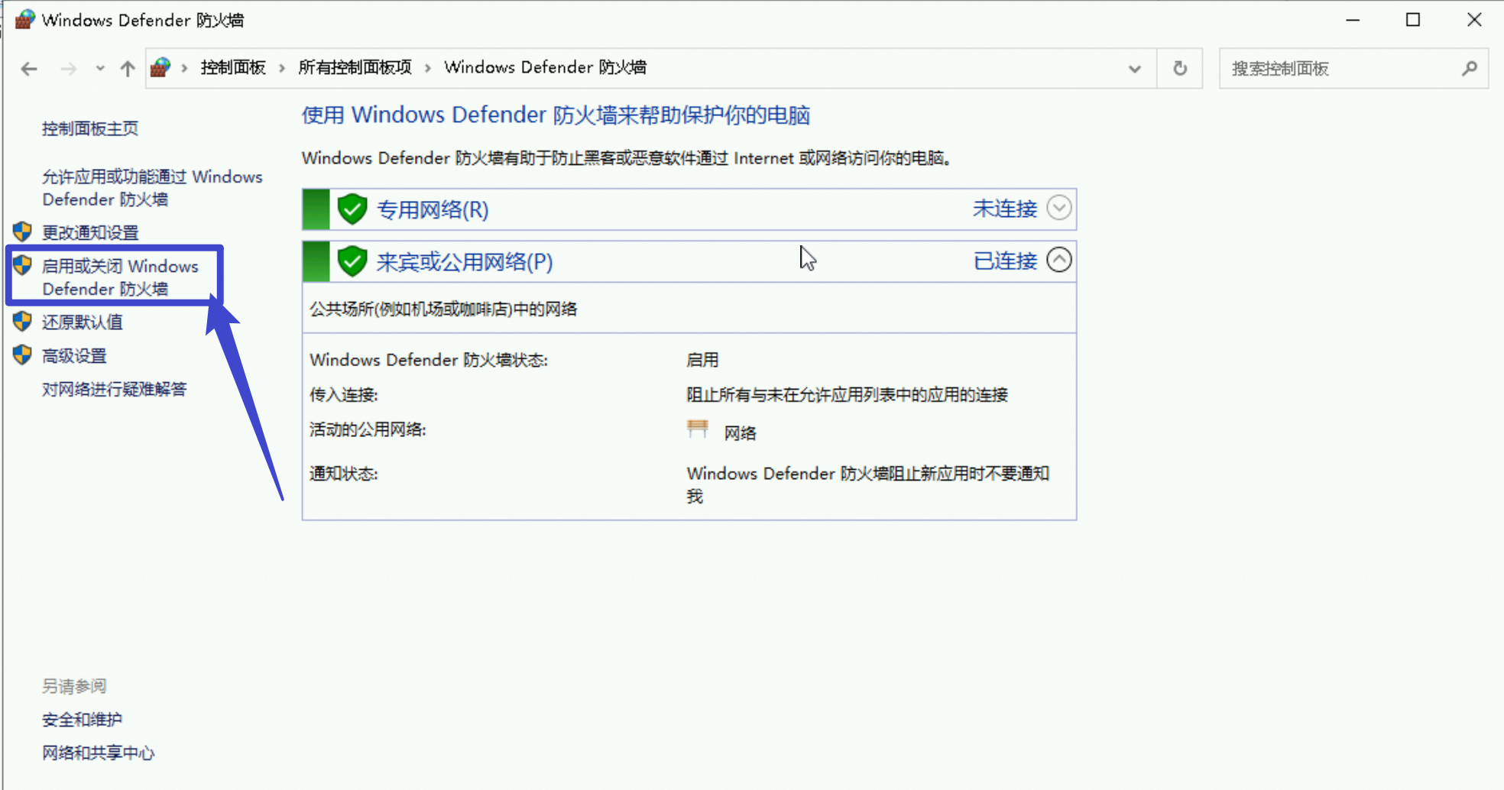Image resolution: width=1504 pixels, height=790 pixels.
Task: Minimize the firewall window
Action: pyautogui.click(x=1353, y=20)
